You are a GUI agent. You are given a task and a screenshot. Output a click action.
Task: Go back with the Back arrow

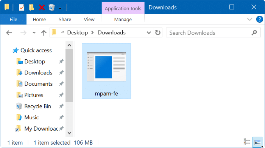[9, 32]
